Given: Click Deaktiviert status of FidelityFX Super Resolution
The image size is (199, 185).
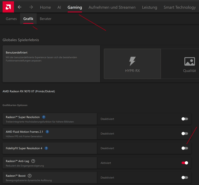Looking at the screenshot, I should (107, 148).
